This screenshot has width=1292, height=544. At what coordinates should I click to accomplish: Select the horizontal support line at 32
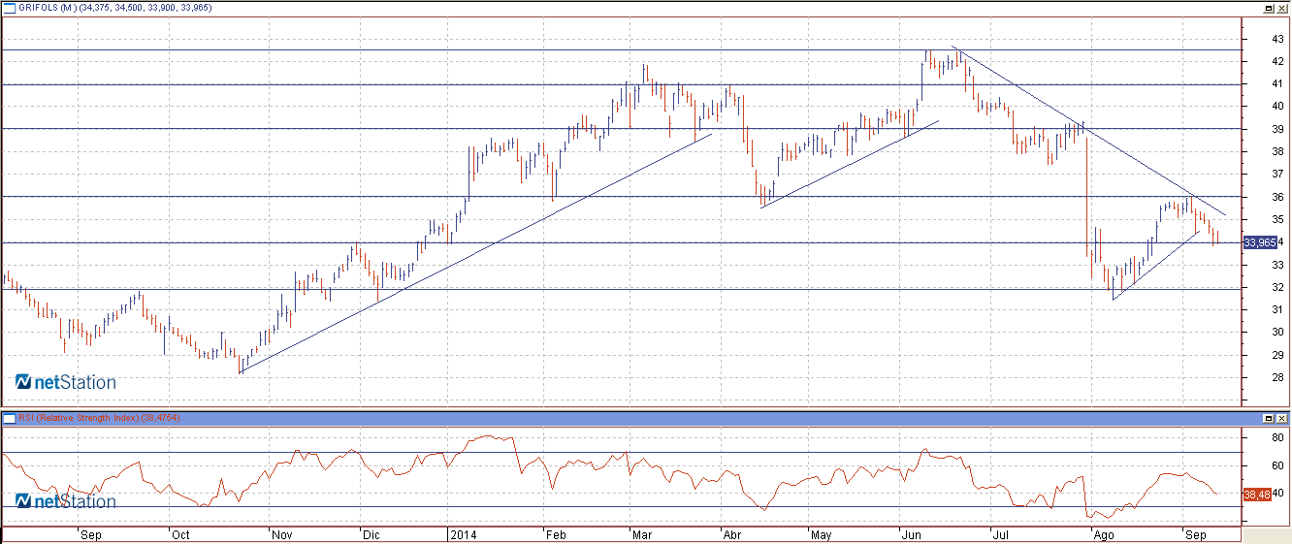[x=621, y=289]
